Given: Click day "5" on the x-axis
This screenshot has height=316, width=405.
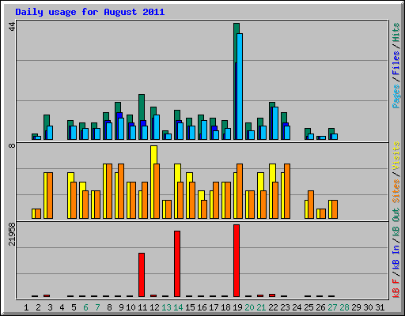Looking at the screenshot, I should coord(74,307).
